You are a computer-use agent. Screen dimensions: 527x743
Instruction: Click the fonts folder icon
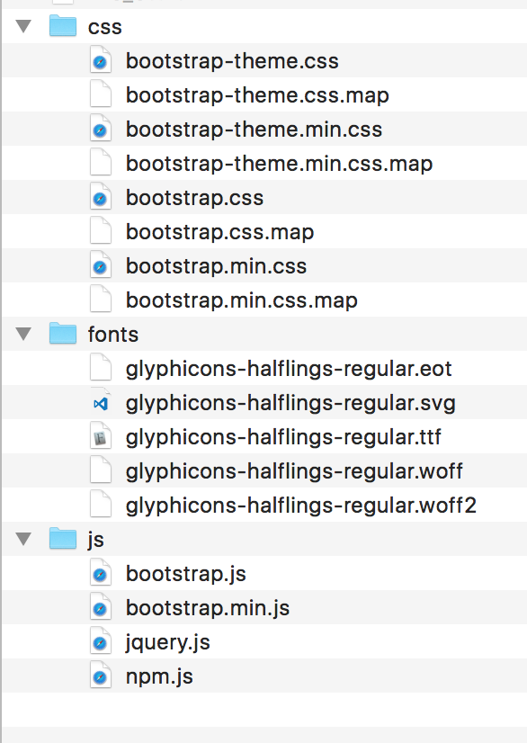pos(63,333)
